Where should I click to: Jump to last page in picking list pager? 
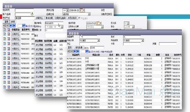point(14,25)
